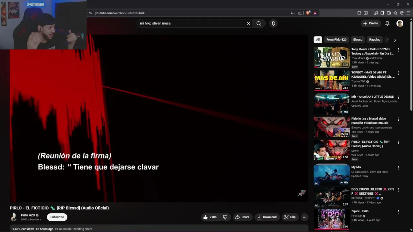Open Pirlo 420 channel avatar
413x232 pixels.
coord(14,217)
